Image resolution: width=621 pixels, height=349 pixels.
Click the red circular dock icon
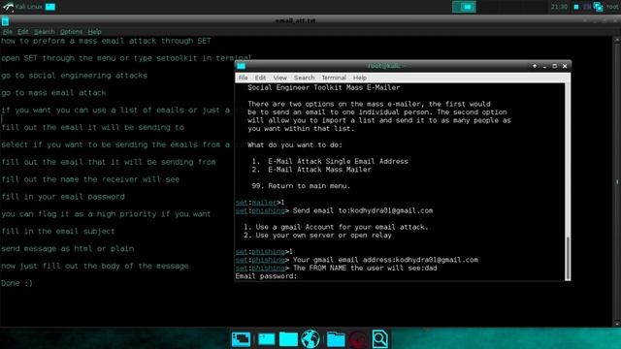358,339
